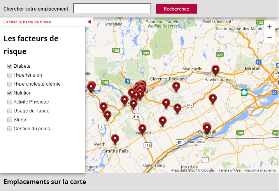This screenshot has height=191, width=279.
Task: Click the map zoom out minus button
Action: click(x=269, y=38)
